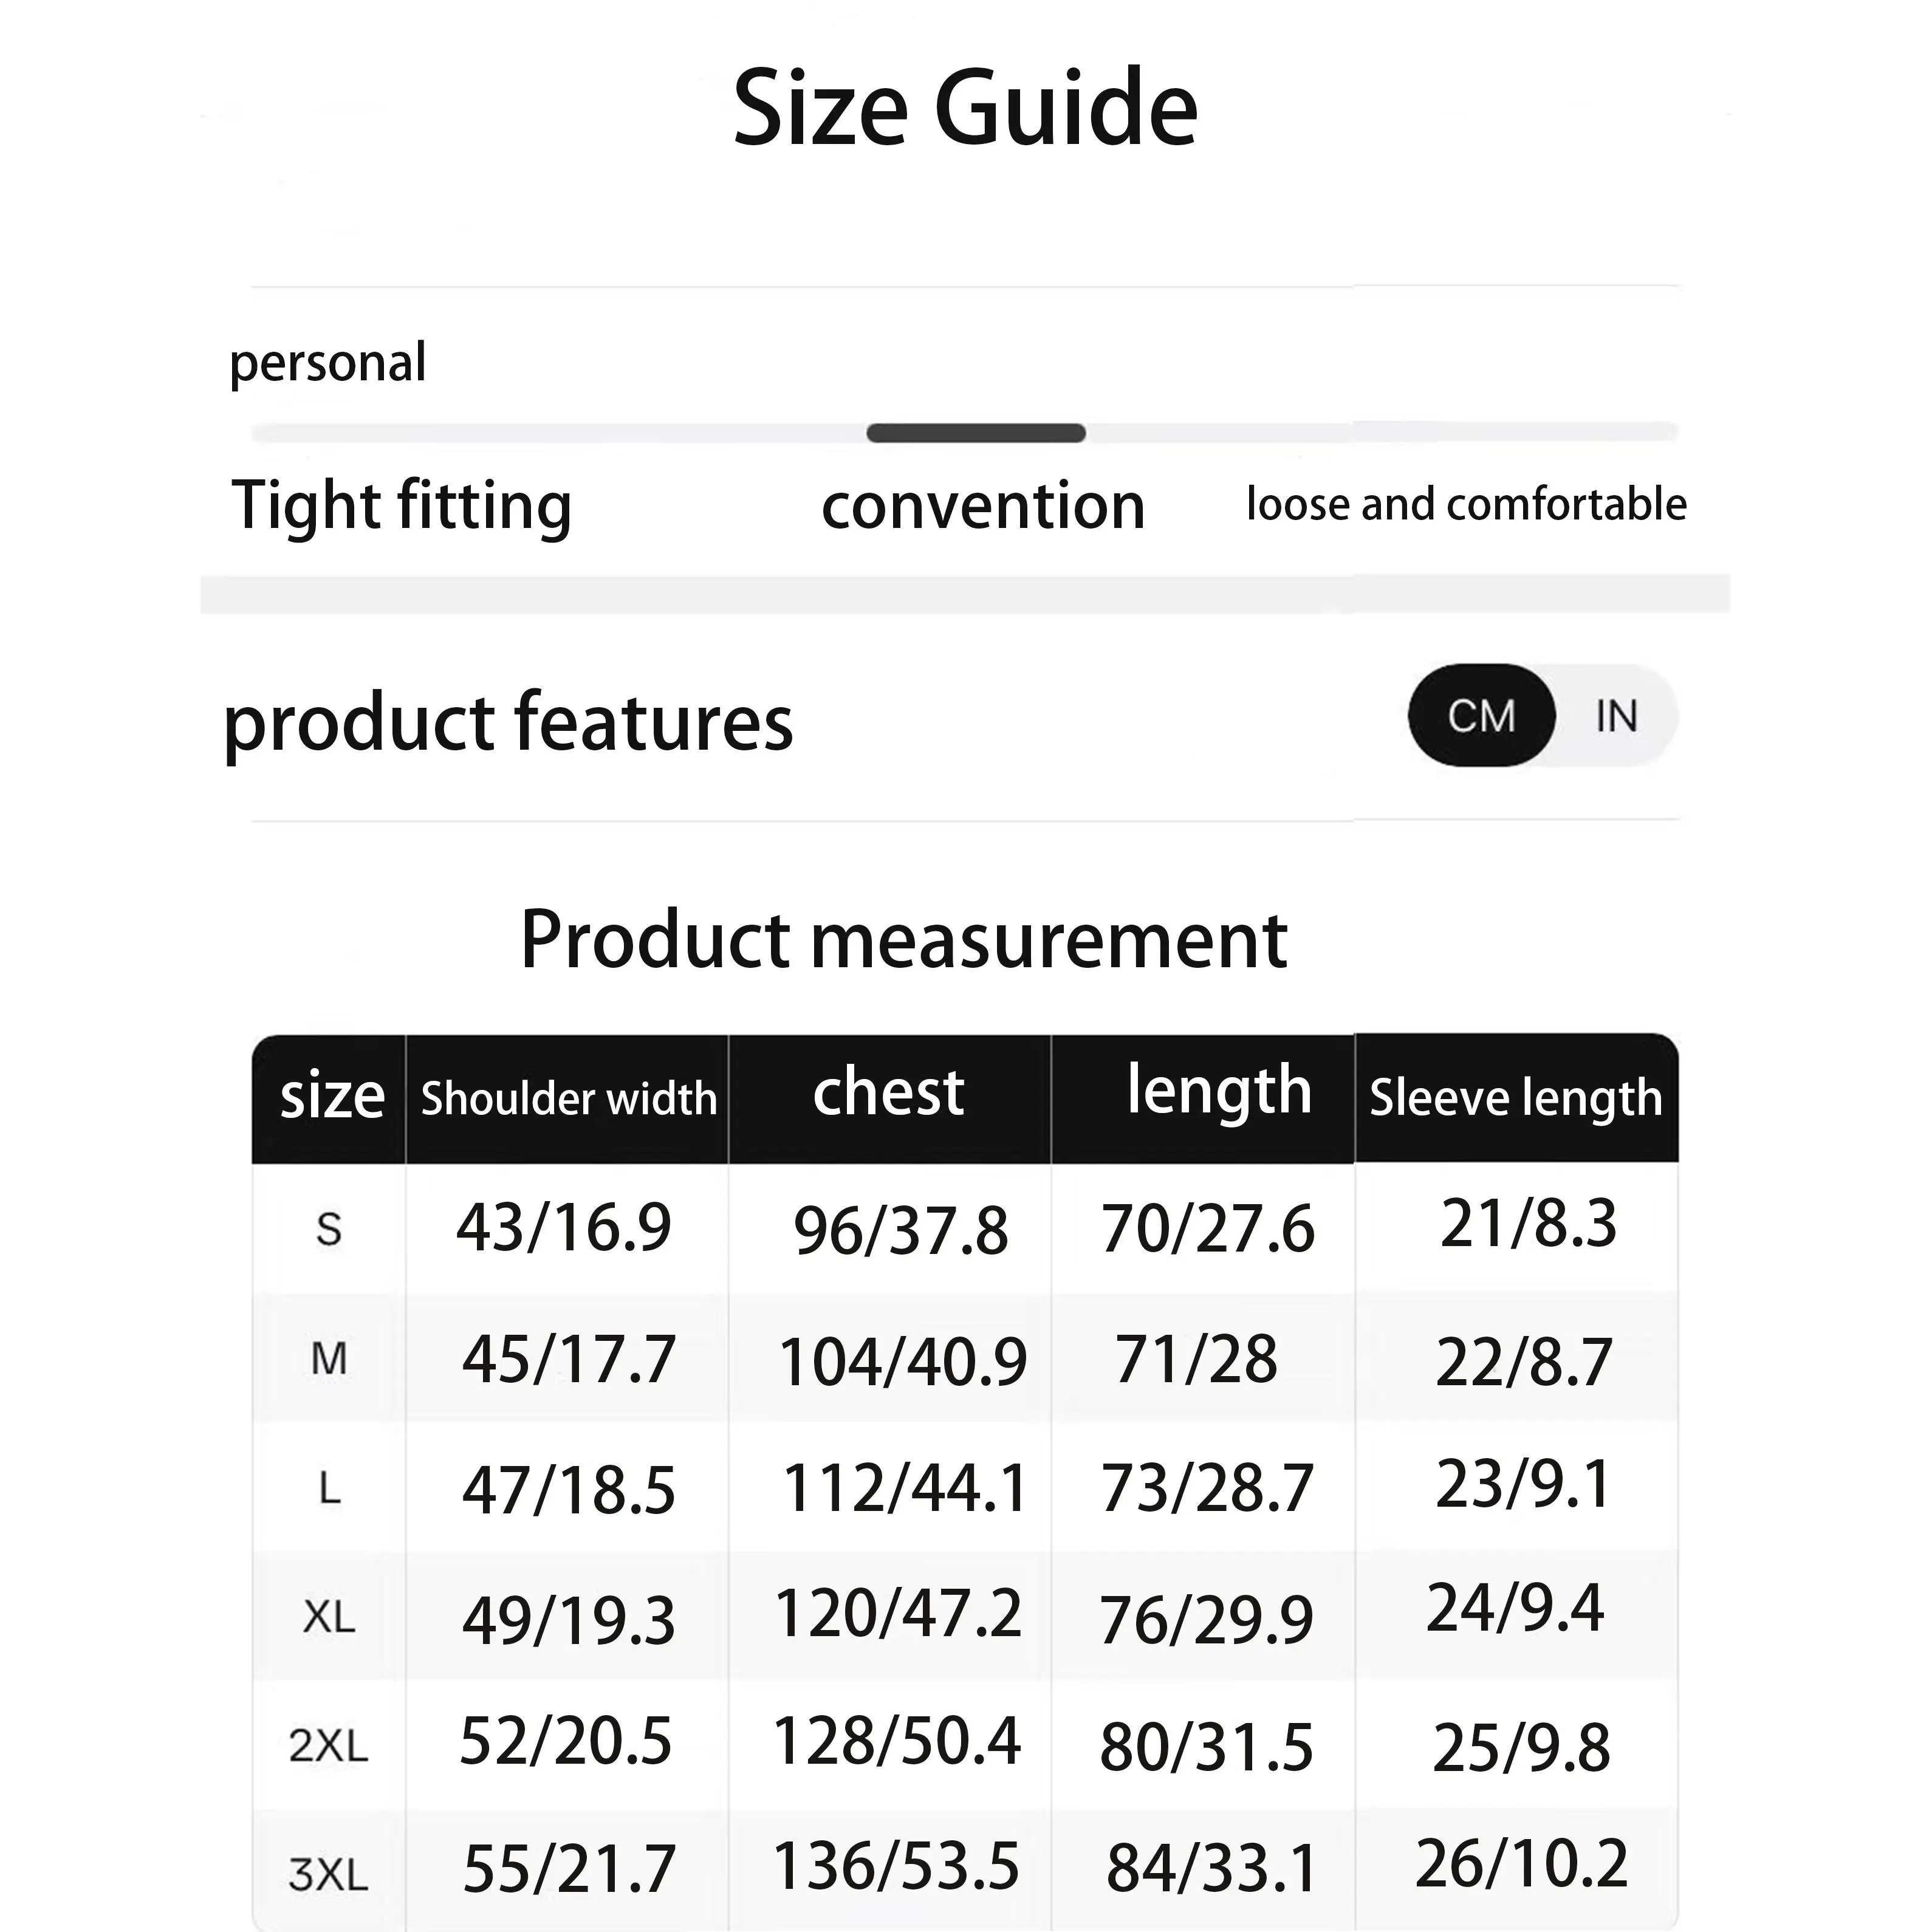Click the Product measurement heading
The image size is (1932, 1932).
(904, 940)
